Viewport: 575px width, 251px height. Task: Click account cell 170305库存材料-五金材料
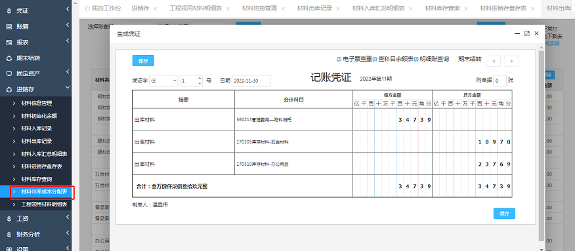[x=293, y=142]
